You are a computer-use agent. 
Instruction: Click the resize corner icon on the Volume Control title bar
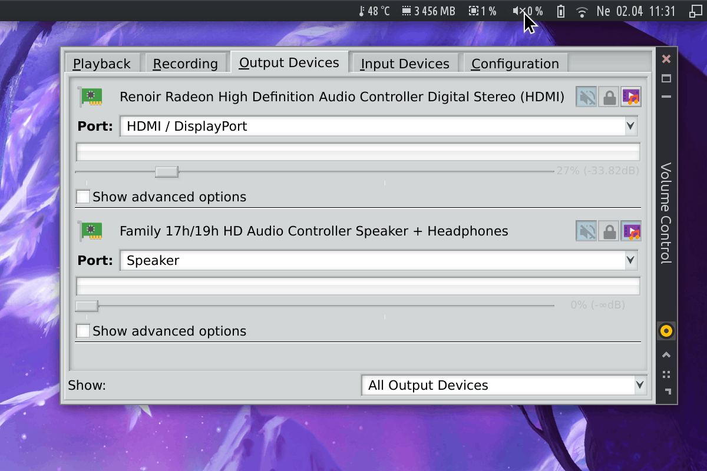pyautogui.click(x=667, y=392)
